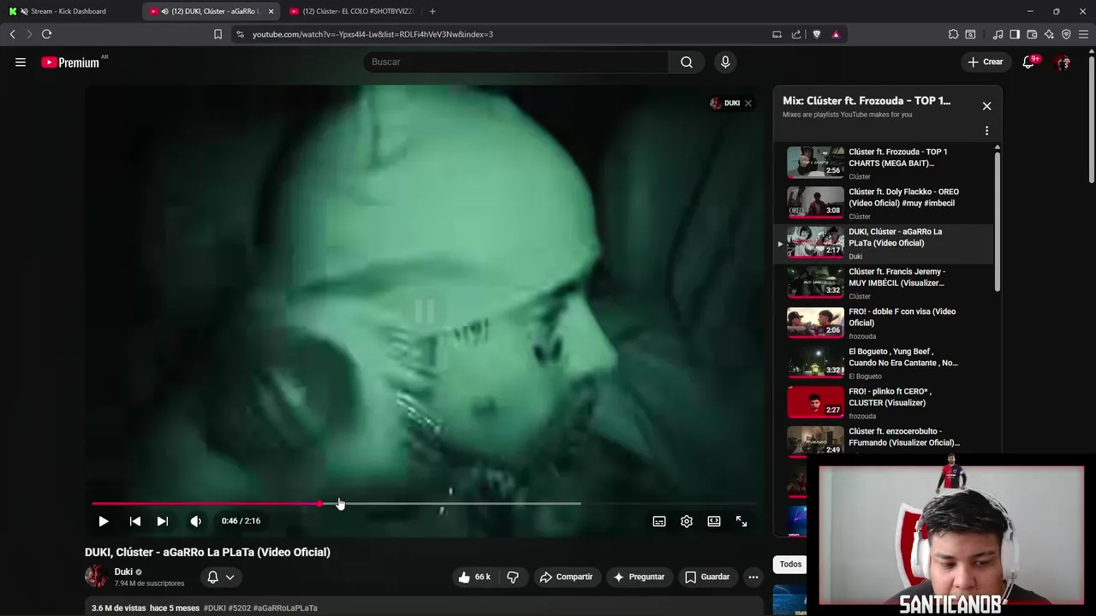
Task: Click the Crear create button
Action: 985,62
